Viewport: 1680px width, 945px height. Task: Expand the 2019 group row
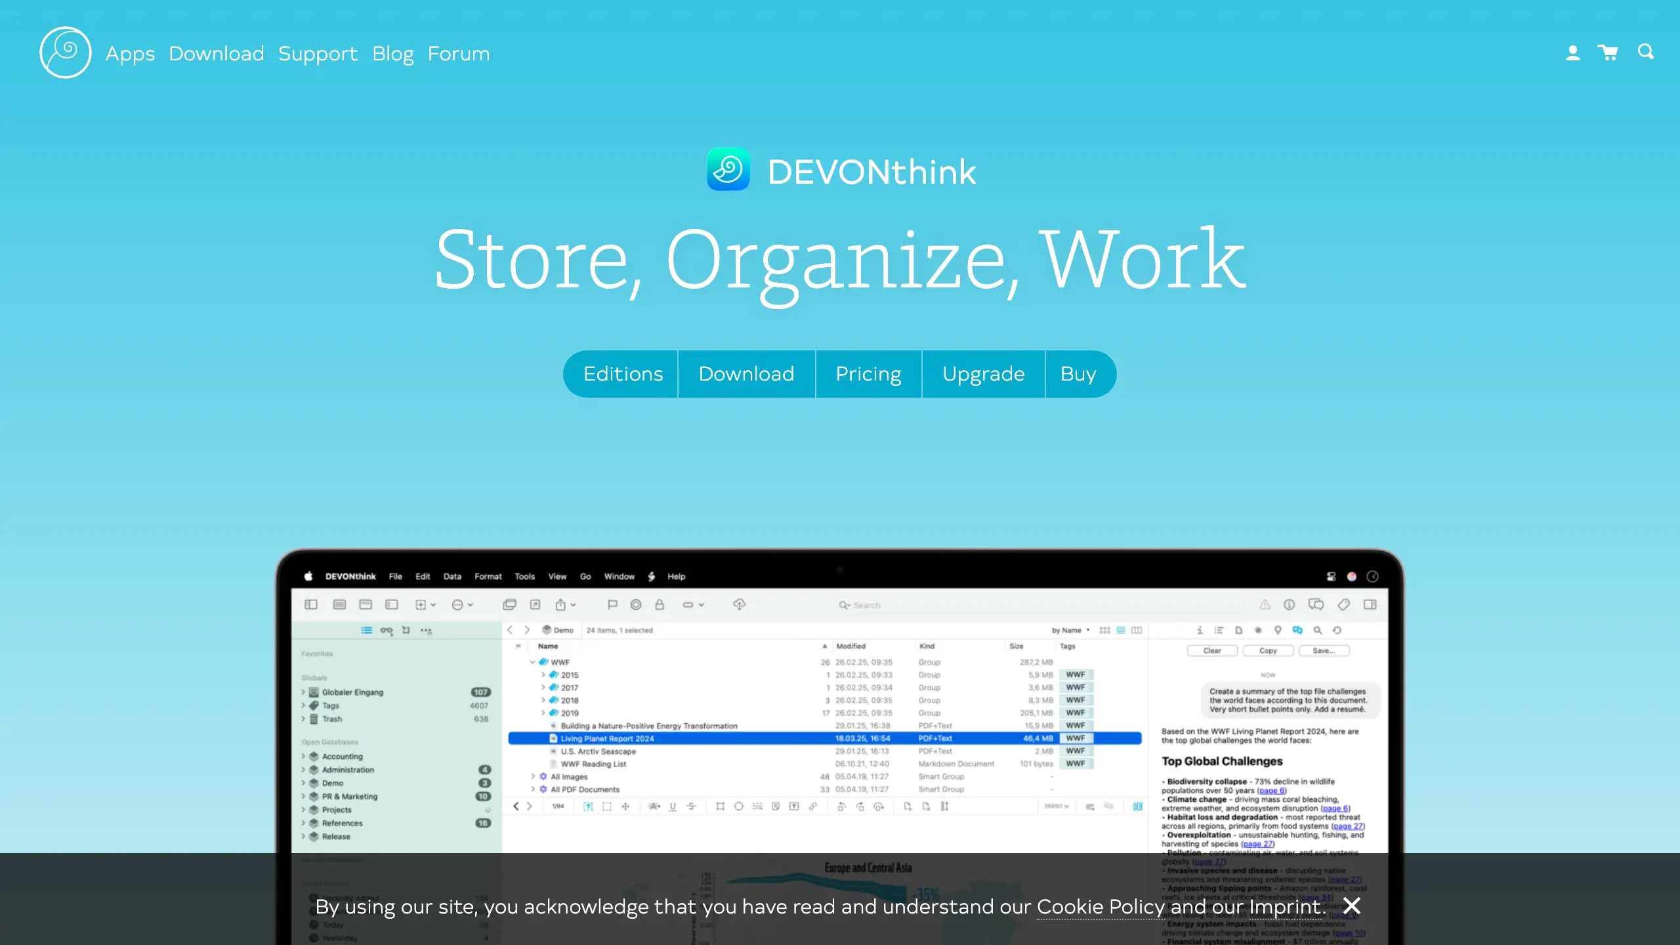(x=543, y=713)
